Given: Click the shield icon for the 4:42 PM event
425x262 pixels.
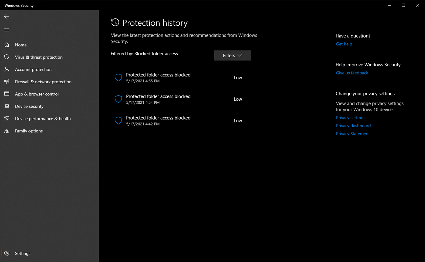Looking at the screenshot, I should pos(118,120).
